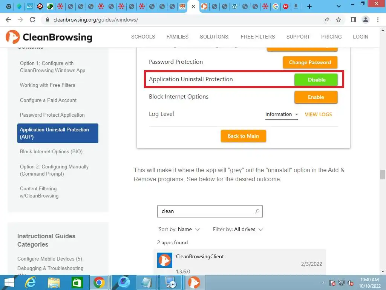Switch to the red M icon tab
The image size is (386, 290).
286,7
